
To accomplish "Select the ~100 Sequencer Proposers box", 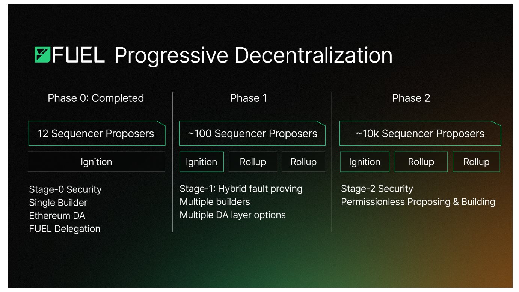I will (x=252, y=133).
